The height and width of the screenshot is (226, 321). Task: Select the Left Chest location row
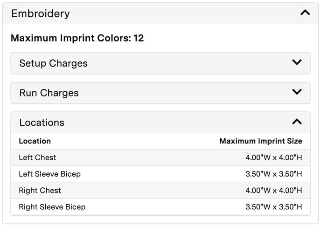coord(37,158)
